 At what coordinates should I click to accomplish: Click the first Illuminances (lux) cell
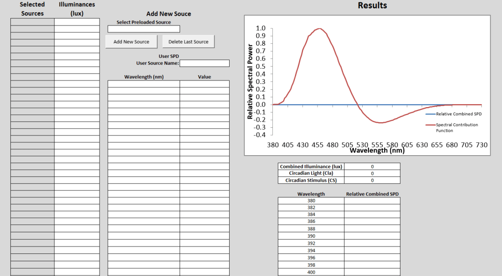77,22
